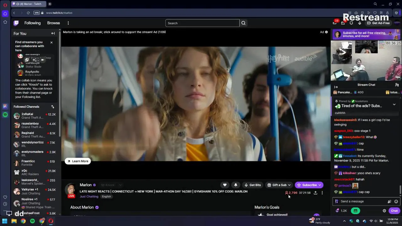Show hidden system tray icons
The width and height of the screenshot is (402, 226).
(344, 221)
